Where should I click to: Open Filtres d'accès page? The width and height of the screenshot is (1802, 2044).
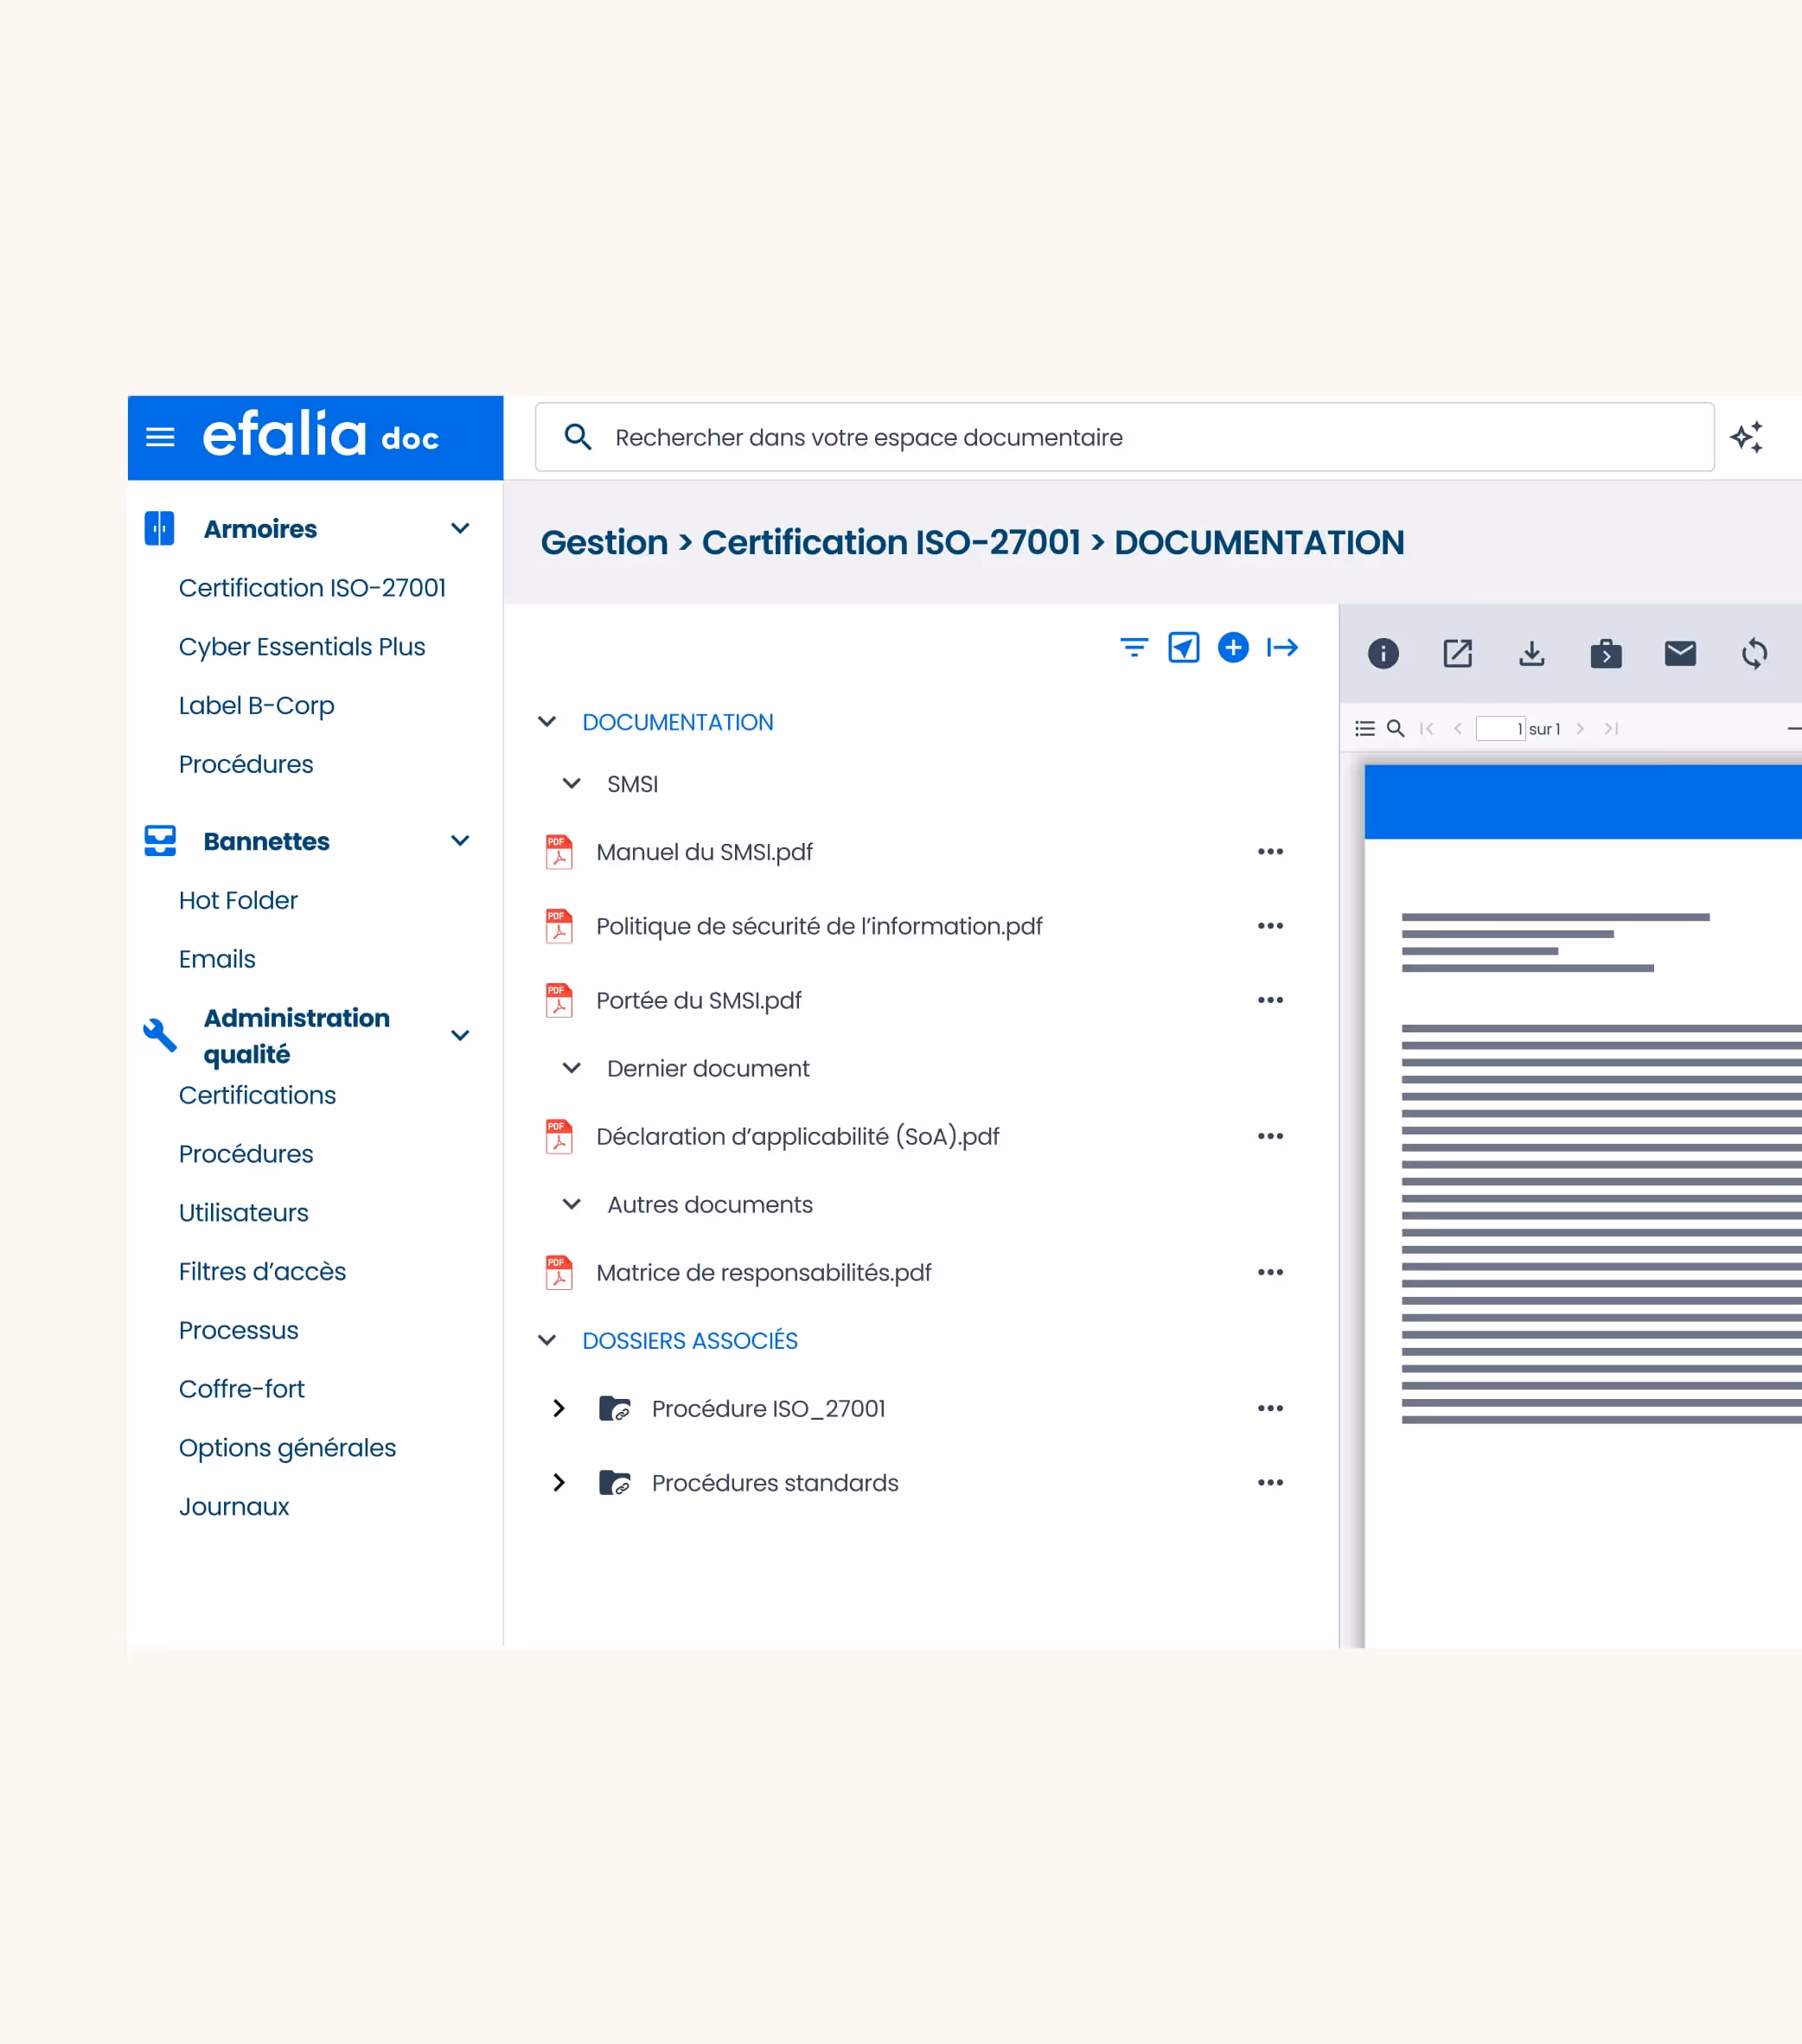point(262,1272)
